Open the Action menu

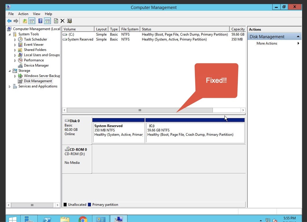click(x=23, y=14)
